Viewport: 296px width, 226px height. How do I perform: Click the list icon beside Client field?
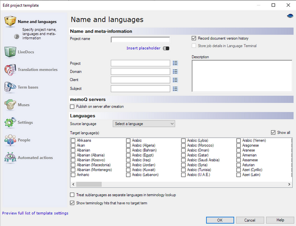pyautogui.click(x=175, y=80)
